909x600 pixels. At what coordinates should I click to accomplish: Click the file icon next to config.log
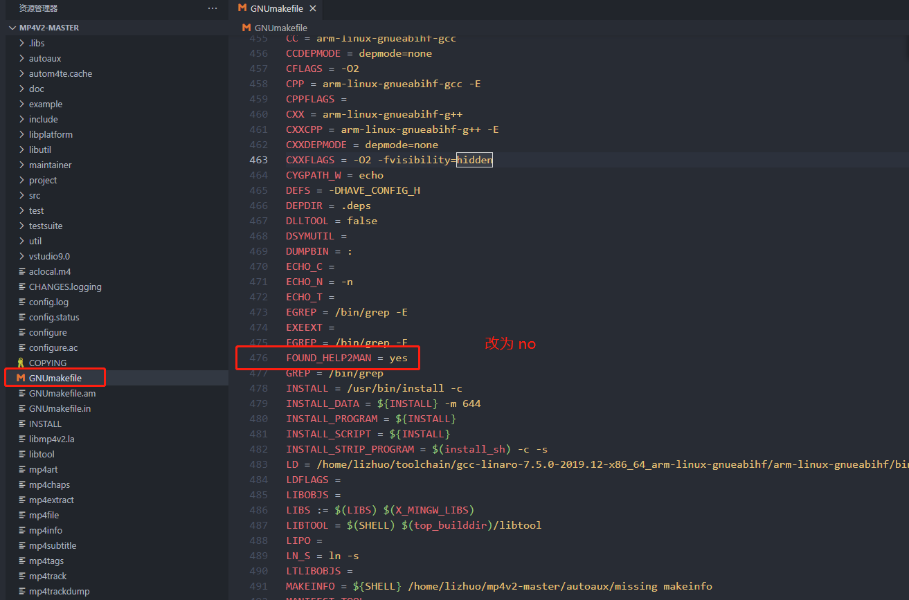click(22, 302)
